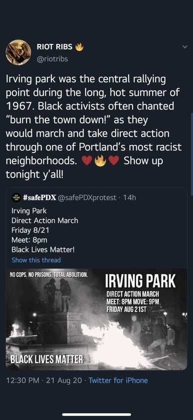Viewport: 193px width, 420px height.
Task: Tap the second red heart emoji before Show up
Action: 113,162
